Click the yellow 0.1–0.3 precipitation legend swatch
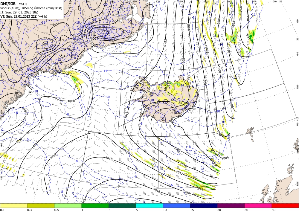The image size is (299, 212). (13, 205)
